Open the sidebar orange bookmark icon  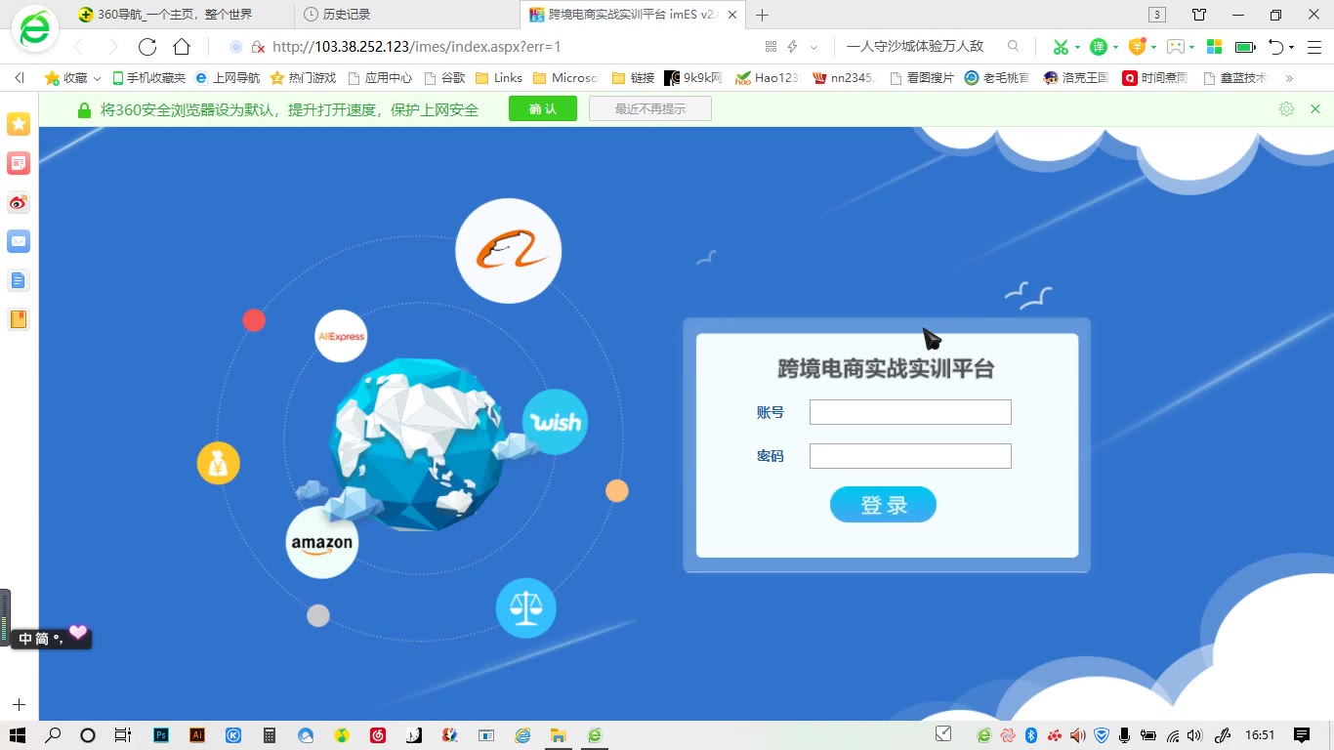point(19,319)
